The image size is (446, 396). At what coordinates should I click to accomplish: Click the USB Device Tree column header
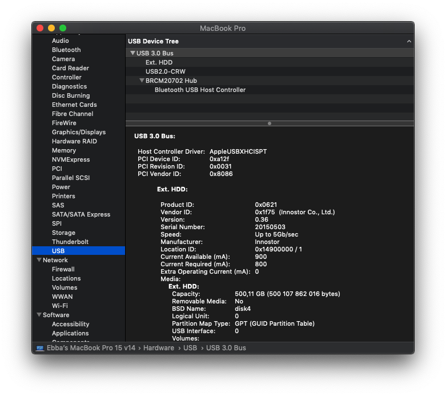270,41
